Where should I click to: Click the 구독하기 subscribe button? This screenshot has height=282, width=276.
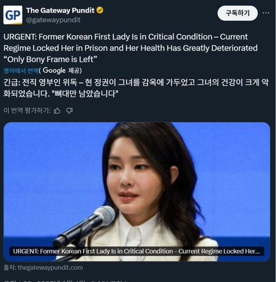(x=237, y=13)
